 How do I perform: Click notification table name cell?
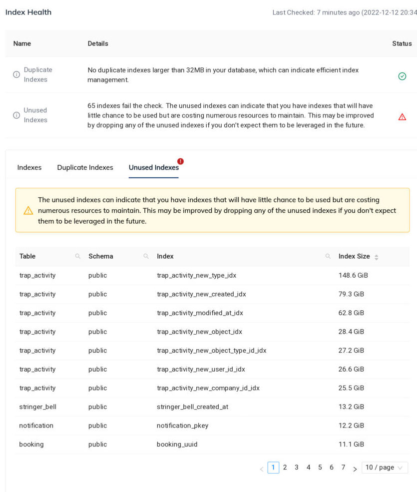[36, 426]
